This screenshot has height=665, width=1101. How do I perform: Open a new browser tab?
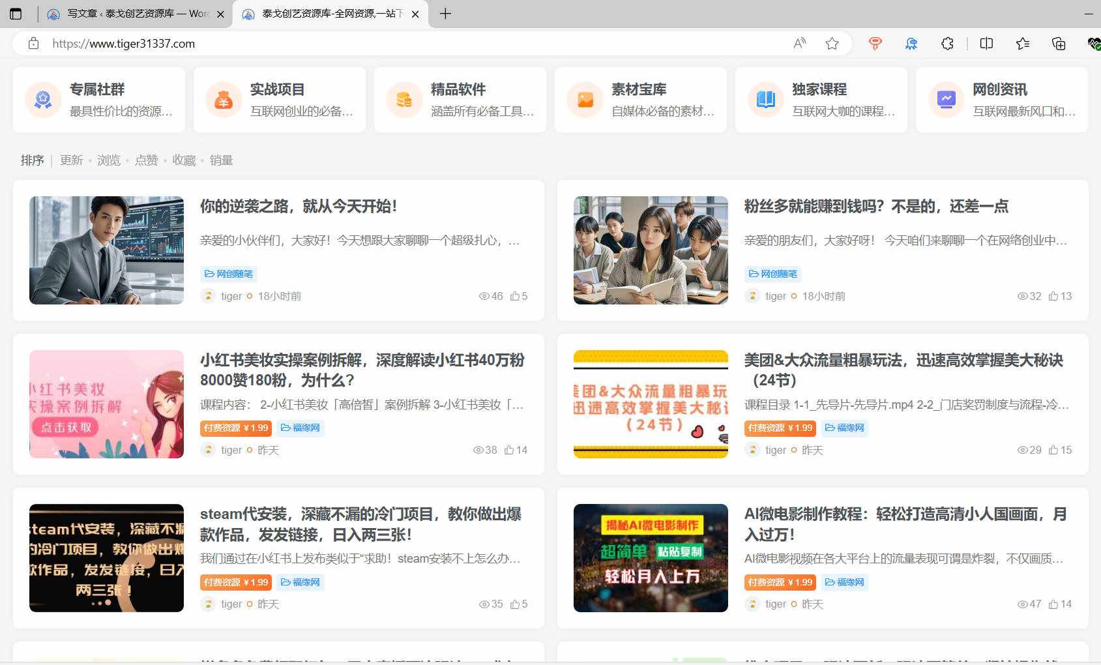coord(445,14)
